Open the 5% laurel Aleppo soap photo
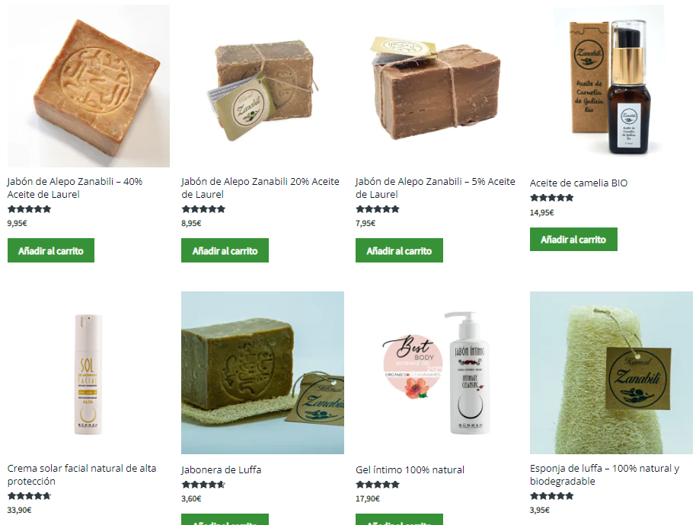The height and width of the screenshot is (525, 699). pos(437,86)
